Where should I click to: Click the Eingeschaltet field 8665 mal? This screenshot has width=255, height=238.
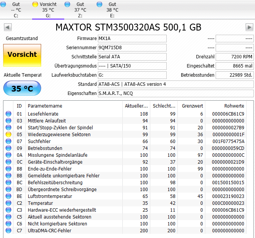point(235,66)
